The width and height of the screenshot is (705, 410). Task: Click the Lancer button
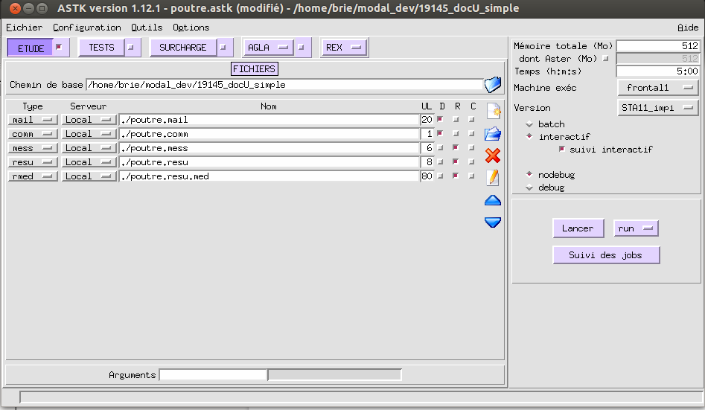tap(578, 228)
